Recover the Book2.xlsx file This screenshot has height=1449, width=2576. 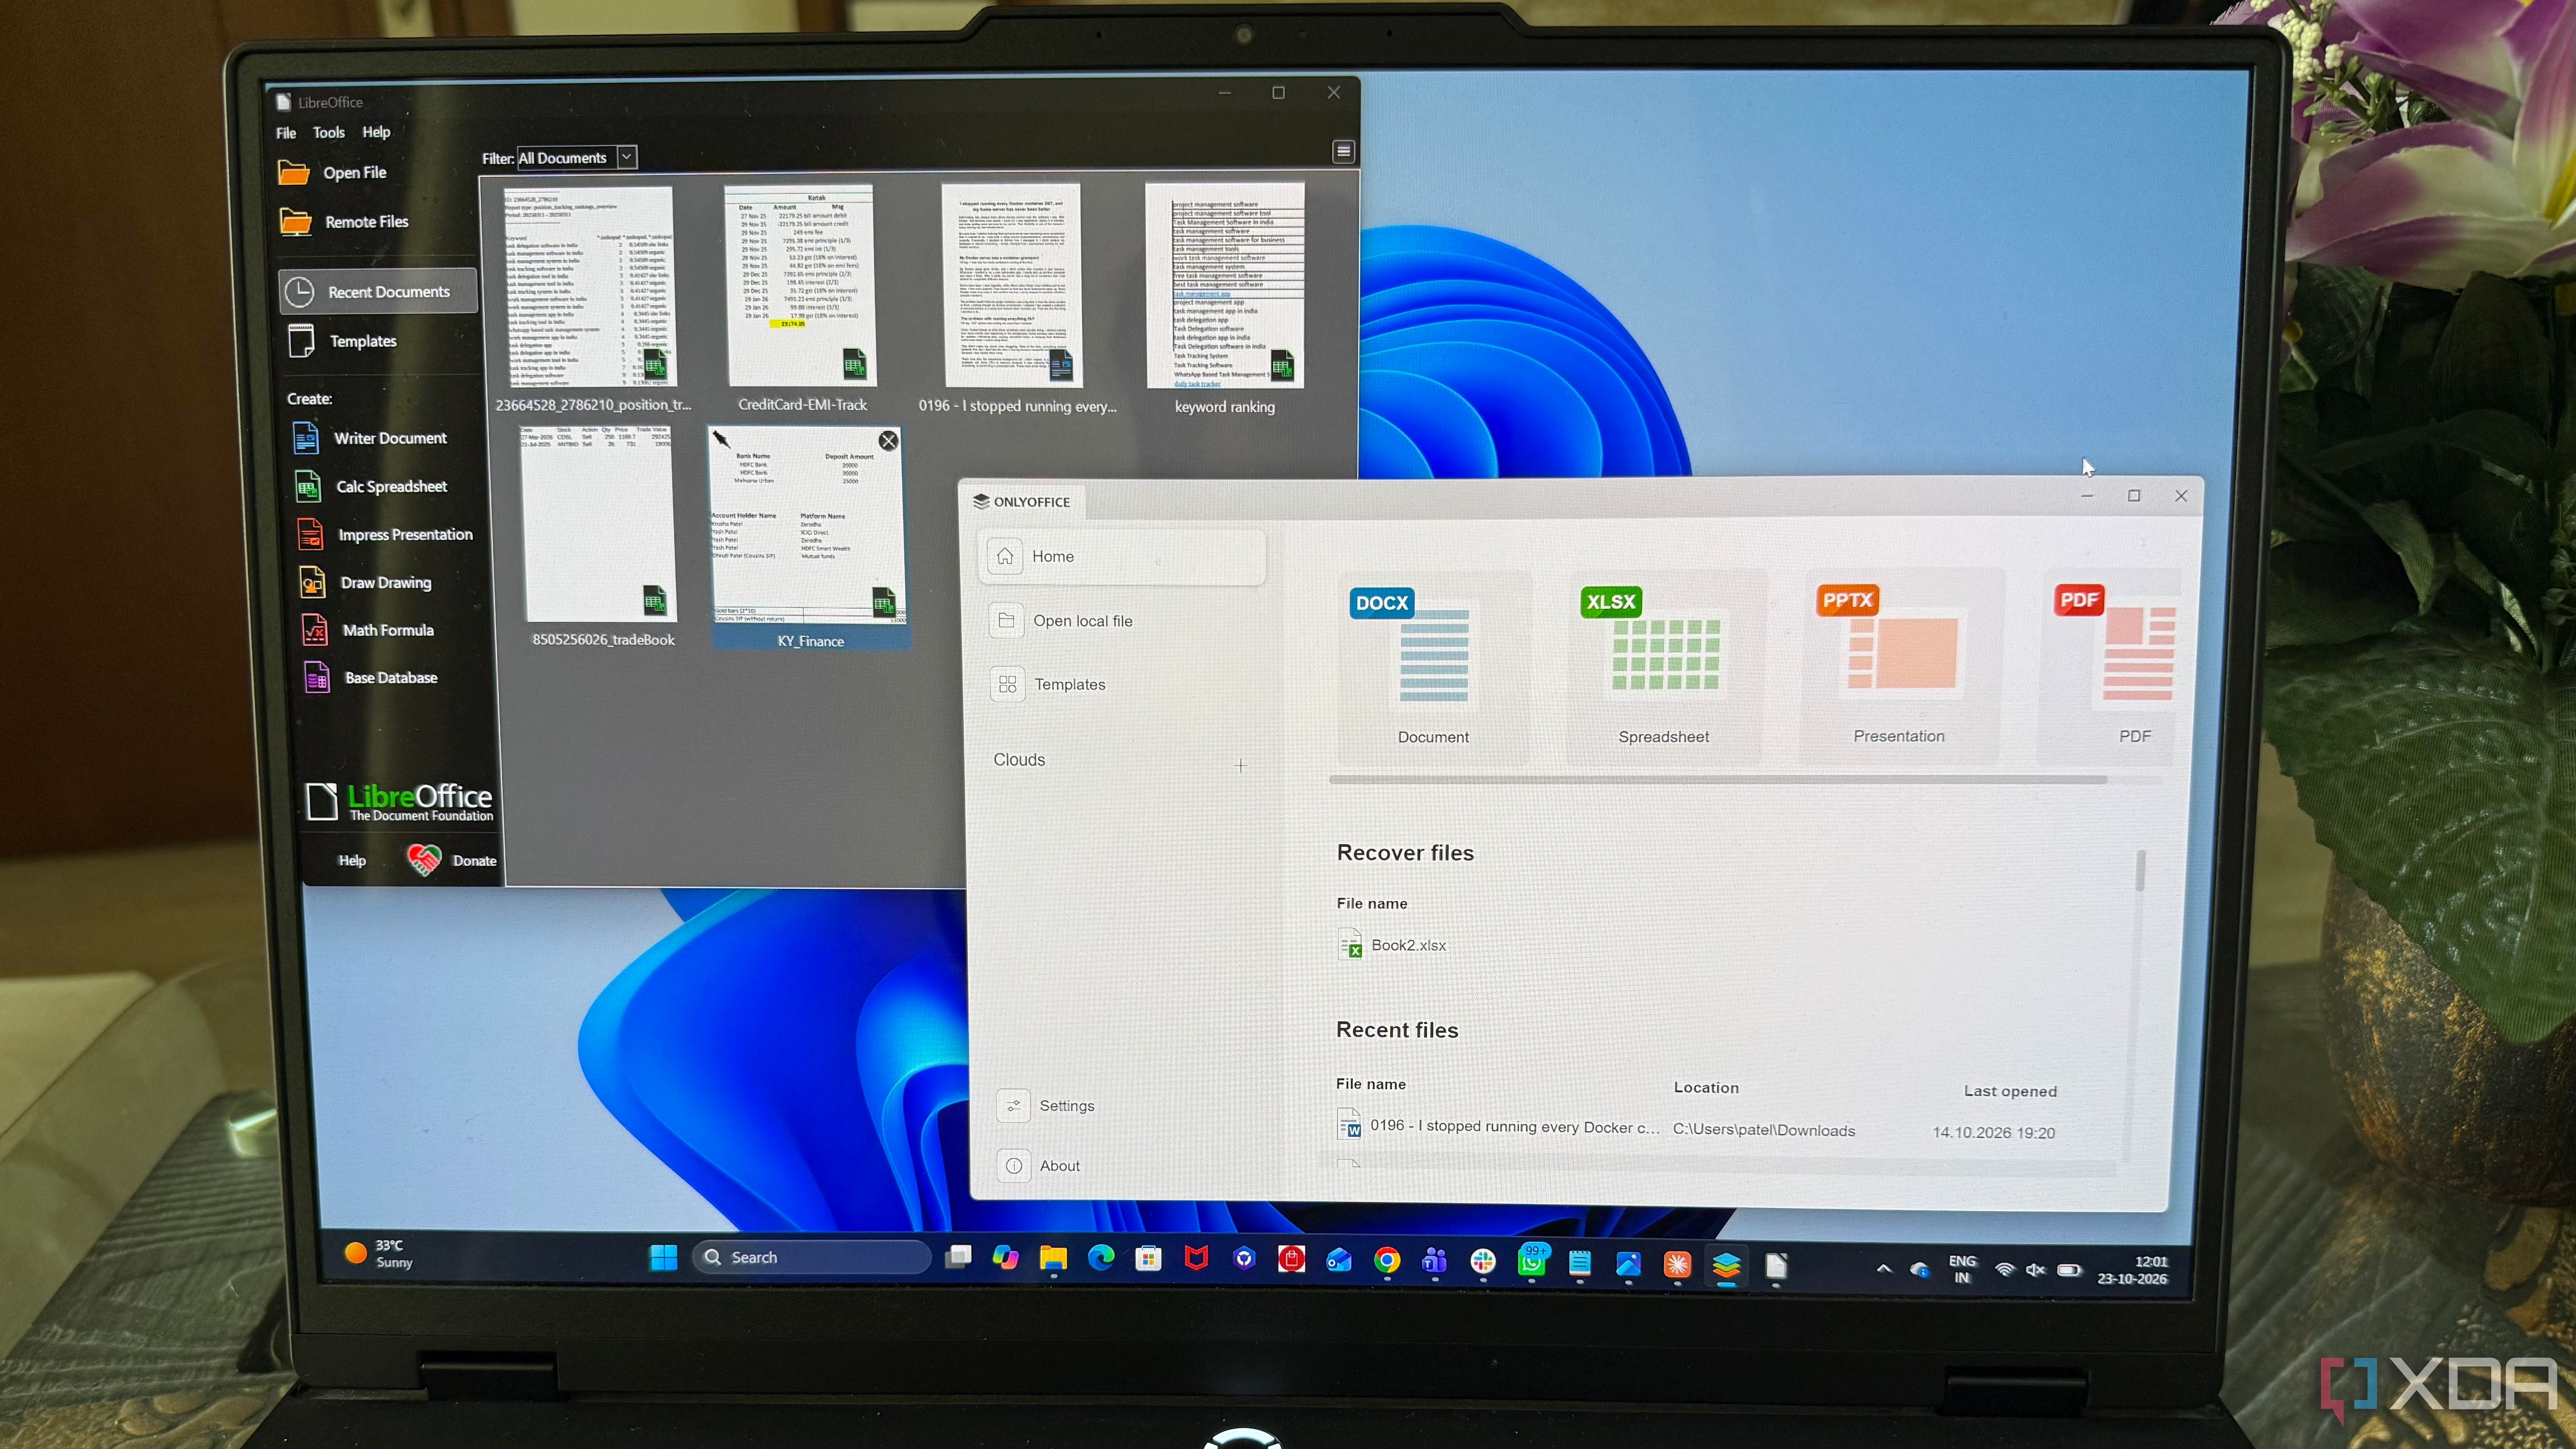pyautogui.click(x=1393, y=945)
